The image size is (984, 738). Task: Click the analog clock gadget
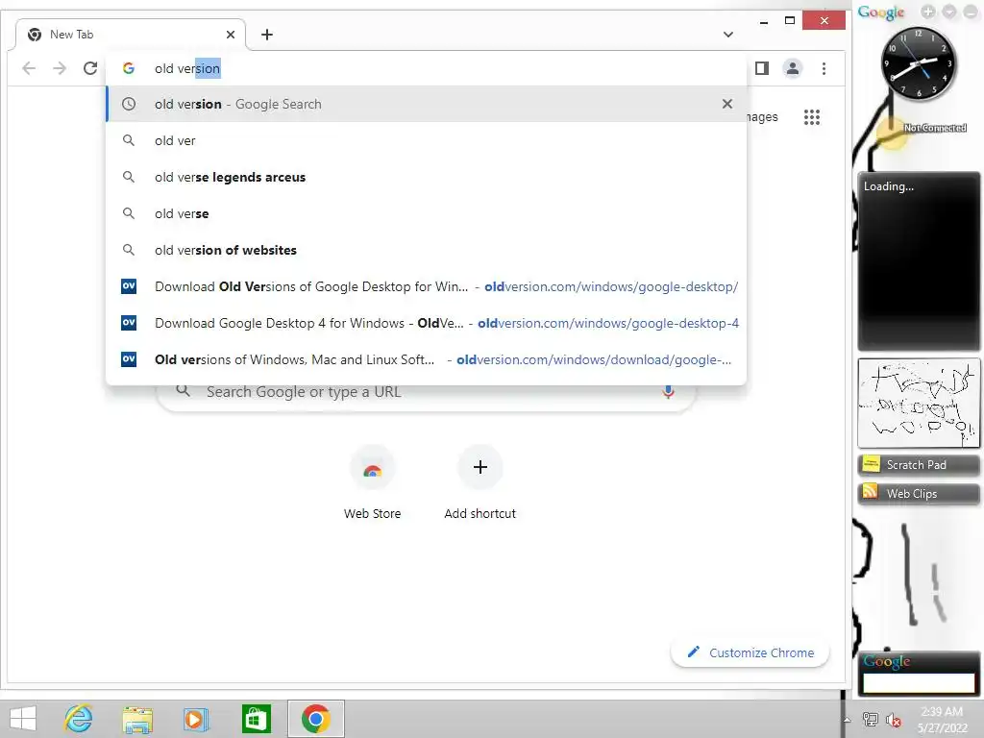pyautogui.click(x=919, y=64)
